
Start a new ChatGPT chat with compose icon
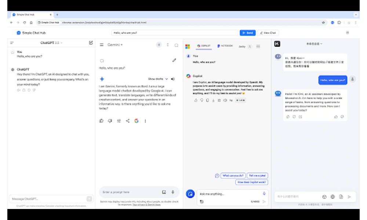coord(91,43)
